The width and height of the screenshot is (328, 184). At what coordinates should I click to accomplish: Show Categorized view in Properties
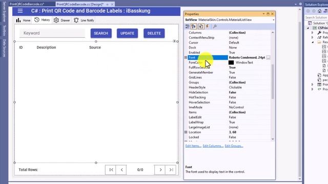tap(188, 26)
